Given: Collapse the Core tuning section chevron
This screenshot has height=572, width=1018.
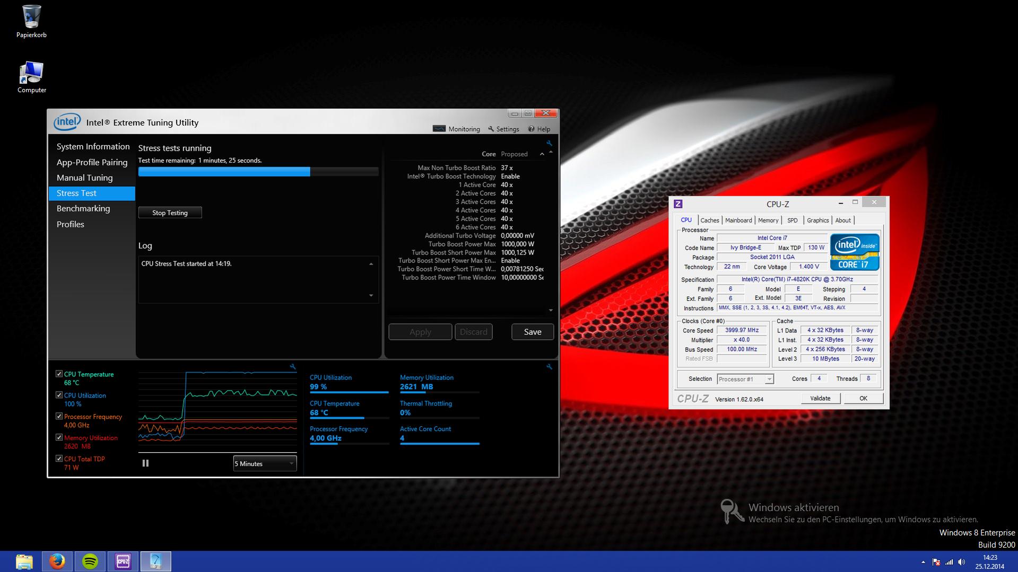Looking at the screenshot, I should click(x=542, y=154).
